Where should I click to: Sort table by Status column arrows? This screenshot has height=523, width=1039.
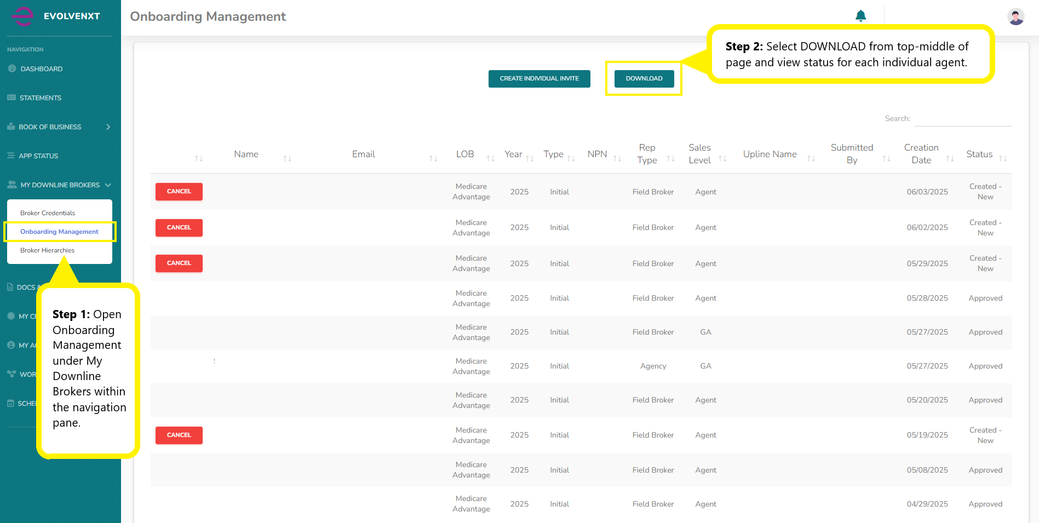tap(1002, 158)
